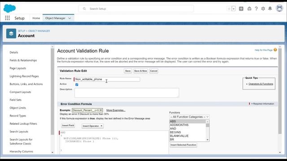Switch to the Object Manager tab
Image resolution: width=287 pixels, height=161 pixels.
pos(55,18)
